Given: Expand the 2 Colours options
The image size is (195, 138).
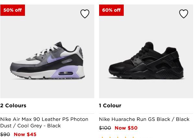Looking at the screenshot, I should (13, 106).
